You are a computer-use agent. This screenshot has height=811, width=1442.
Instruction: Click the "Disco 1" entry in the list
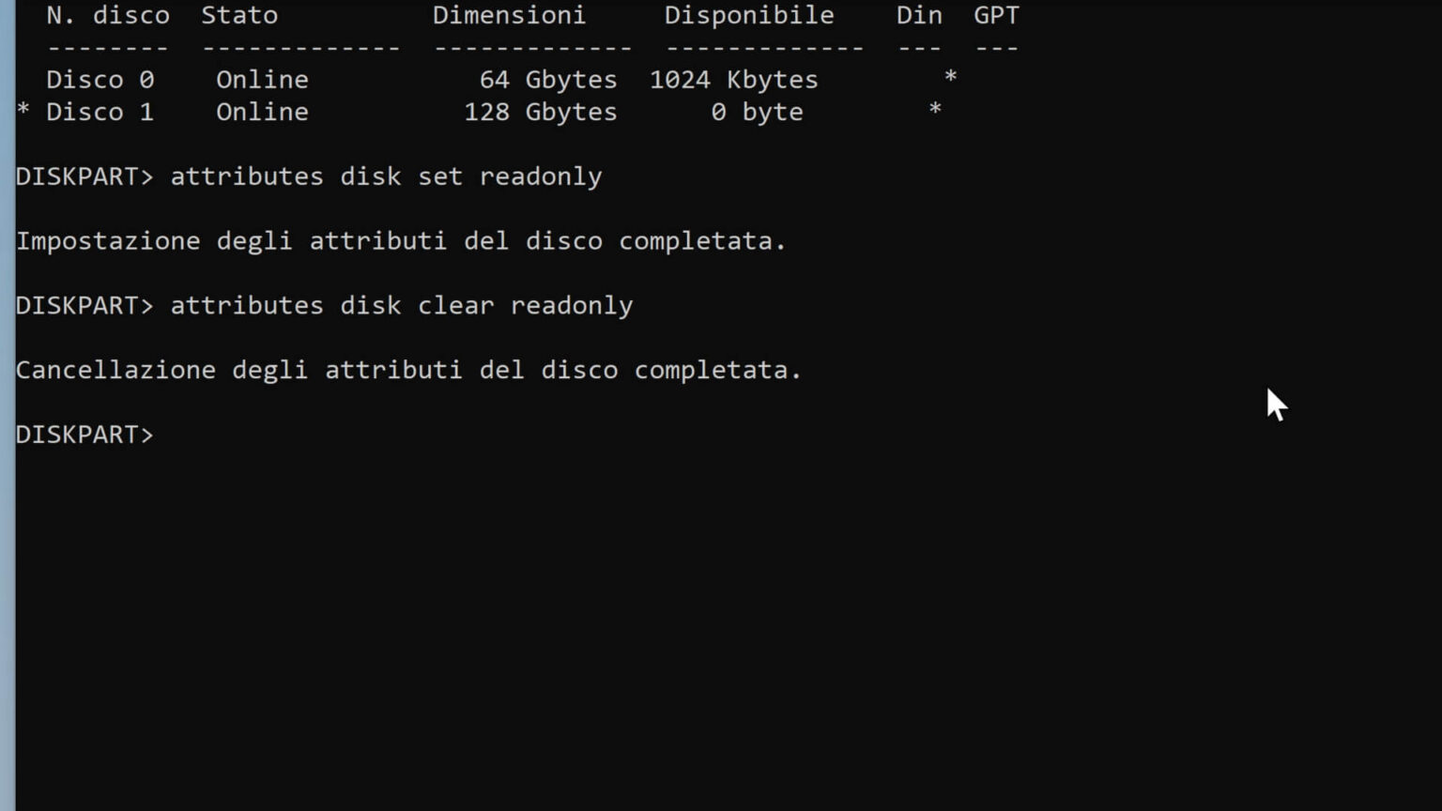pos(100,113)
